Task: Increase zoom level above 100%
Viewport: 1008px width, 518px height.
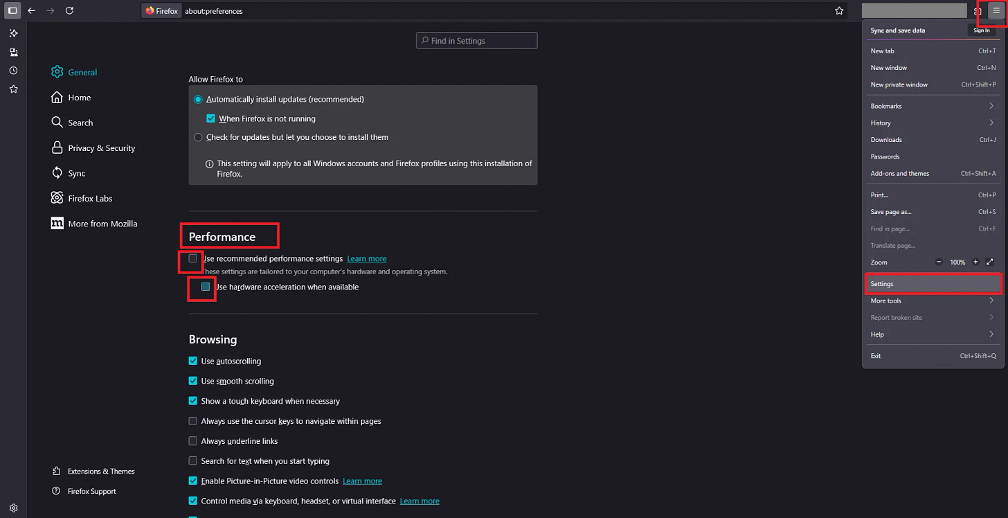Action: (975, 262)
